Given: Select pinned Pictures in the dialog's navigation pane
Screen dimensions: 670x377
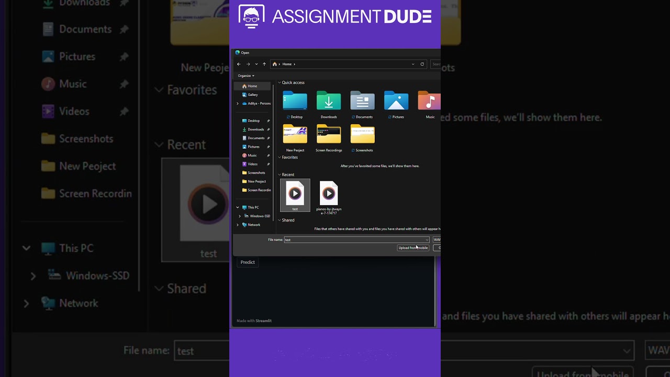Looking at the screenshot, I should pos(254,147).
